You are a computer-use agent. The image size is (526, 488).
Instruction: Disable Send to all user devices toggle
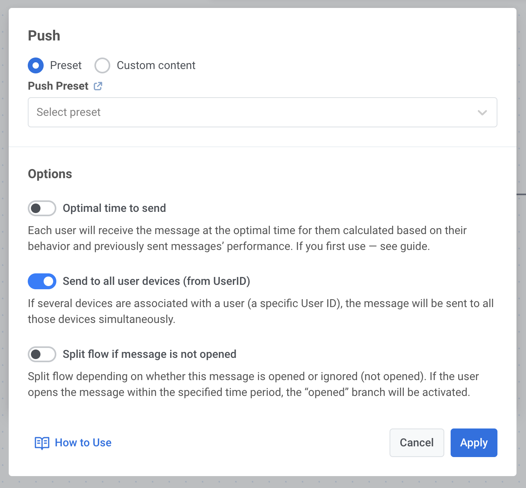pos(42,281)
